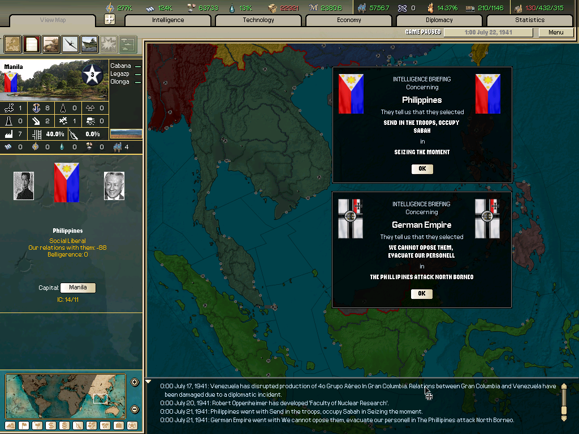Switch to the political map mode flag icon

coord(24,427)
